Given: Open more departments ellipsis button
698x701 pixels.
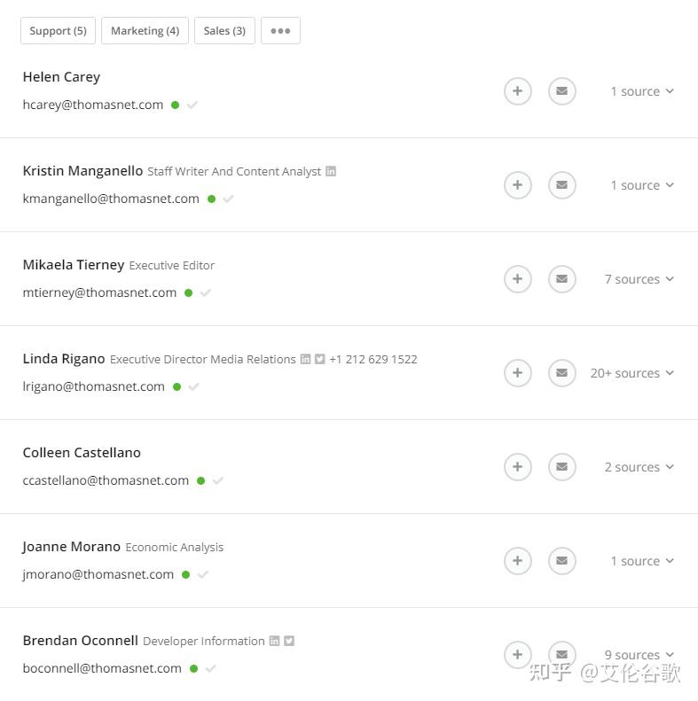Looking at the screenshot, I should point(280,31).
